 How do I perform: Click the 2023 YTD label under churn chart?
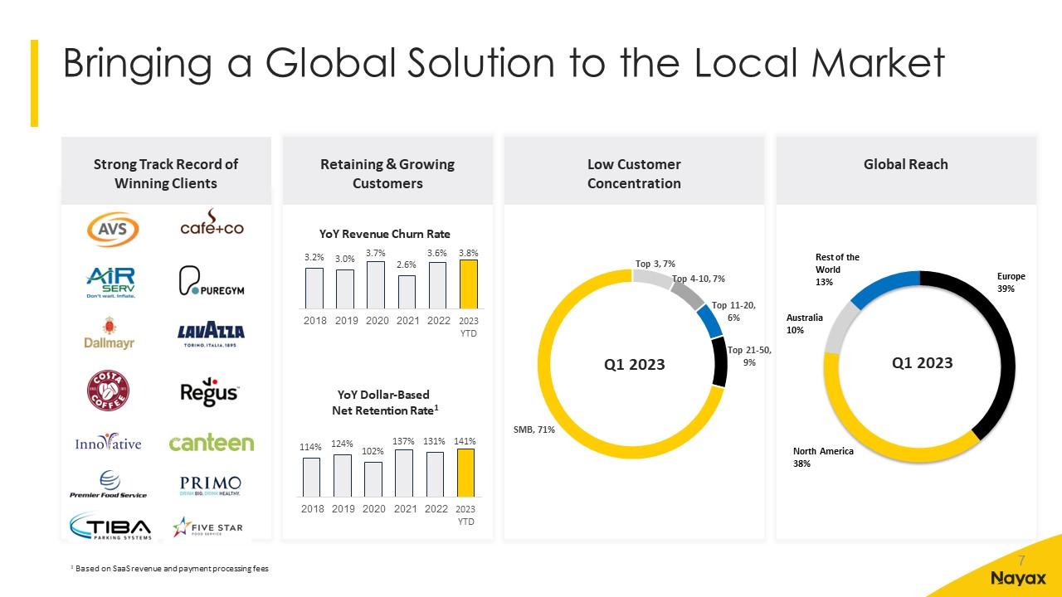469,327
